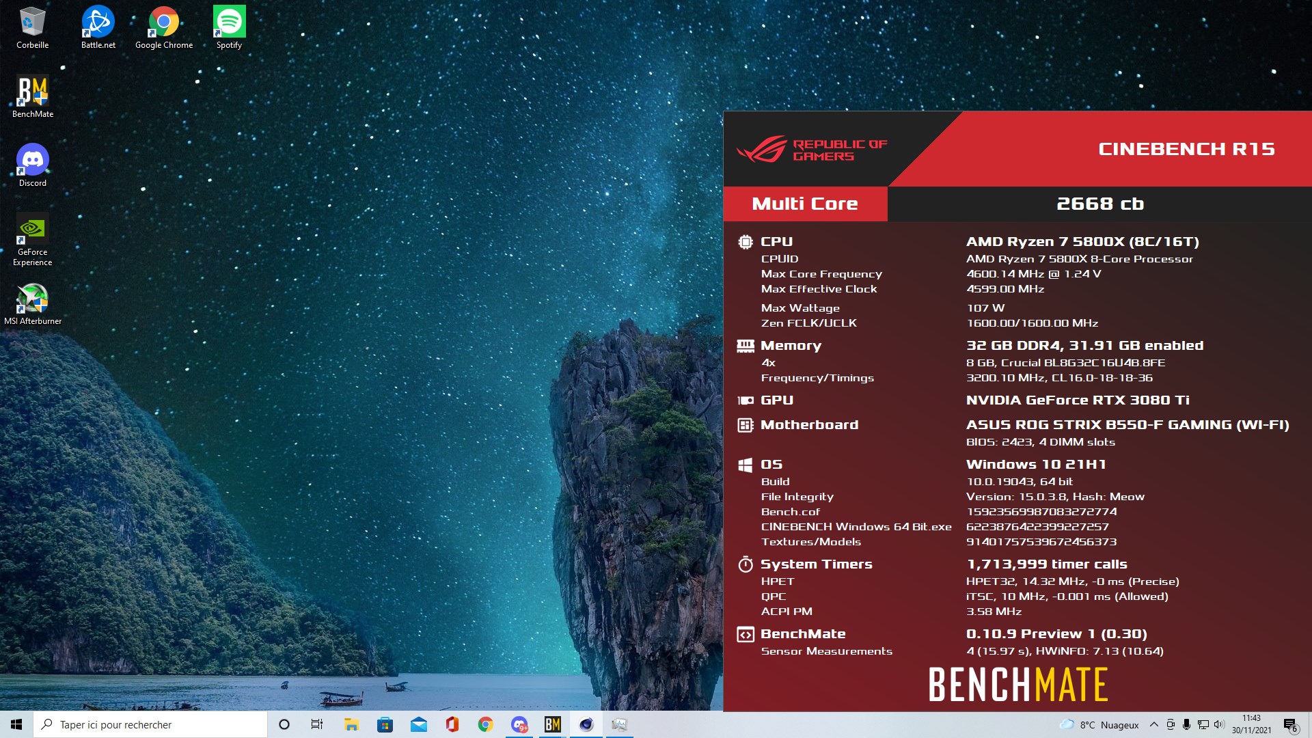Open the 8°C Nuageux weather widget
This screenshot has width=1312, height=738.
[x=1099, y=724]
